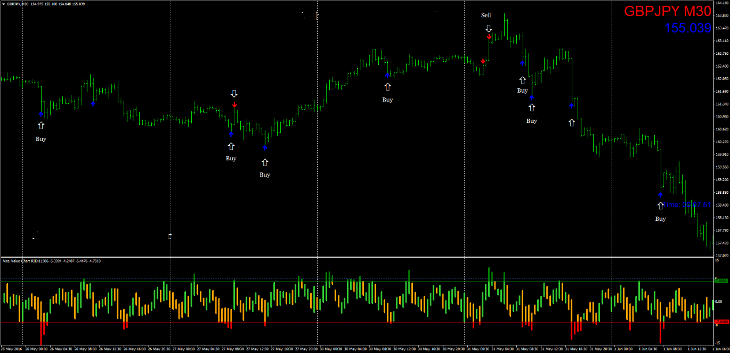Click the white down arrow beneath Sell label
This screenshot has height=353, width=730.
point(489,28)
